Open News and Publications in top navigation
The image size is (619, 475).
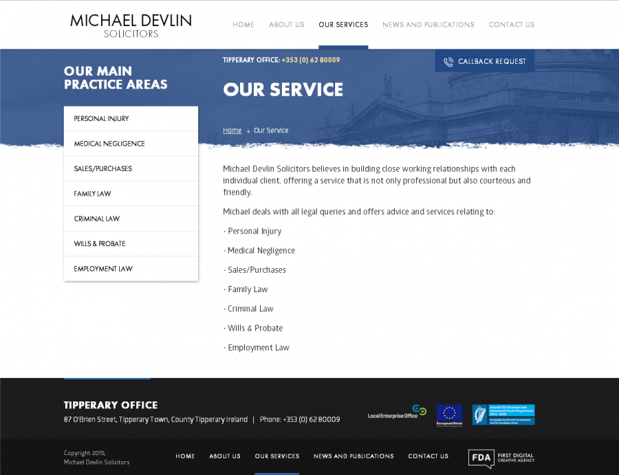[x=428, y=25]
